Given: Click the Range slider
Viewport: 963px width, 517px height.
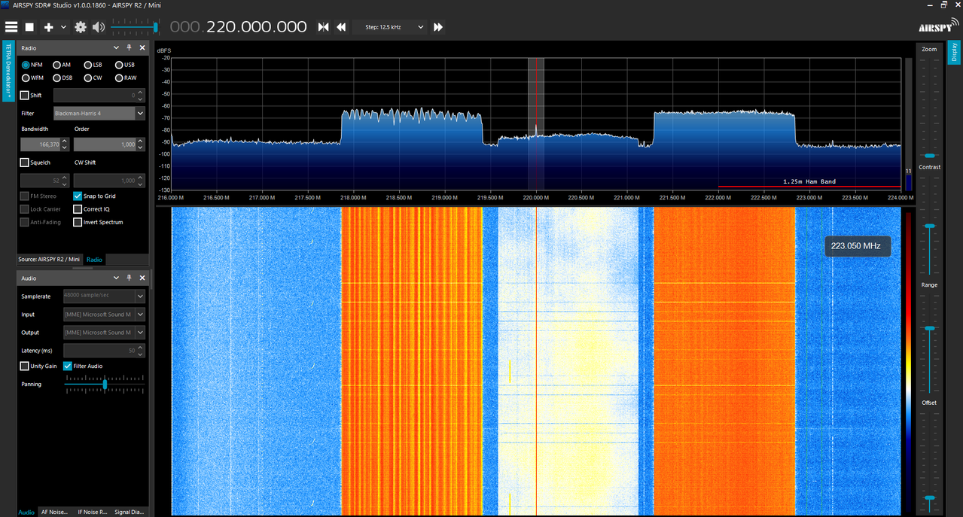Looking at the screenshot, I should click(930, 342).
